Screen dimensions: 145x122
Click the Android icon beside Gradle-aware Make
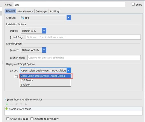tap(6, 109)
